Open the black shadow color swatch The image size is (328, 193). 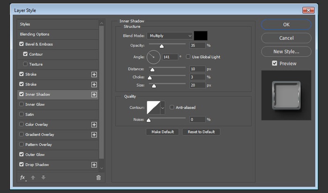tap(201, 36)
